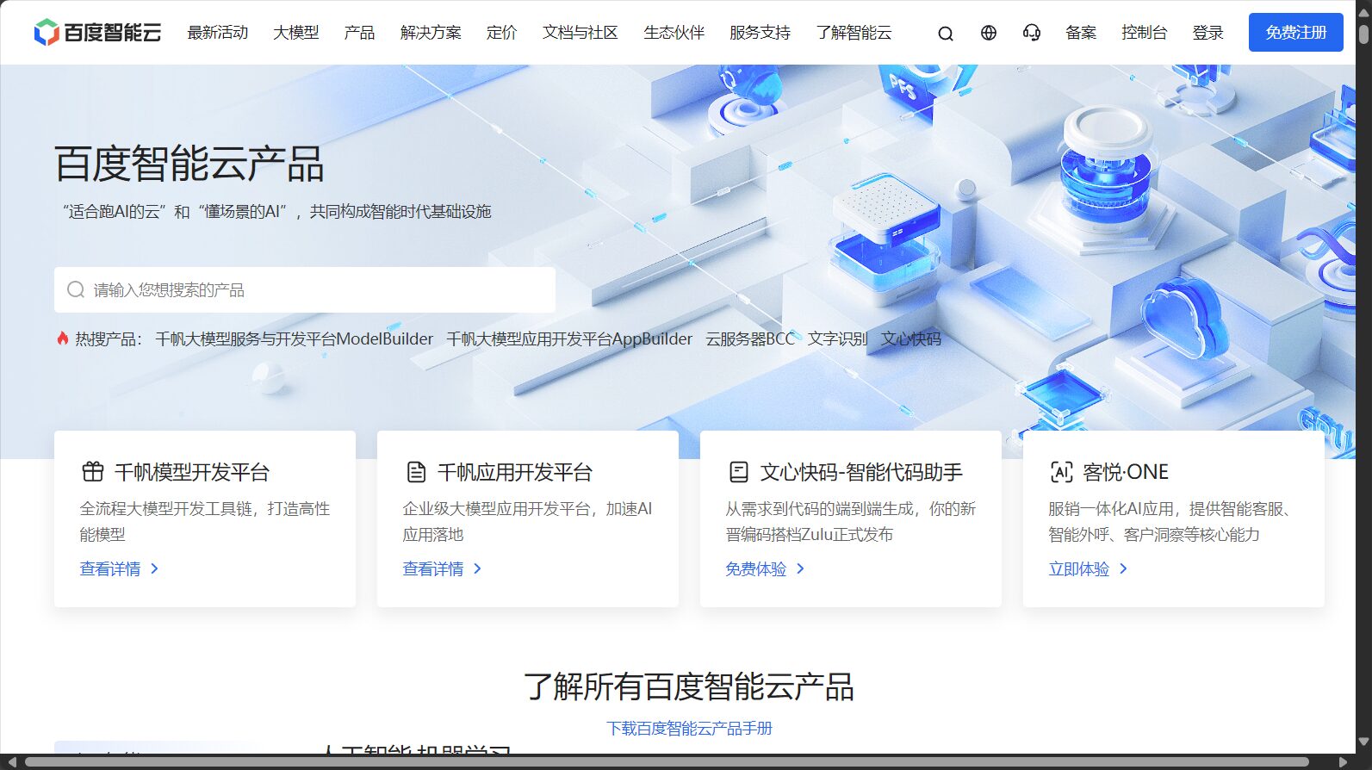The width and height of the screenshot is (1372, 770).
Task: Click 立即体验 under 客悦·ONE
Action: coord(1088,568)
